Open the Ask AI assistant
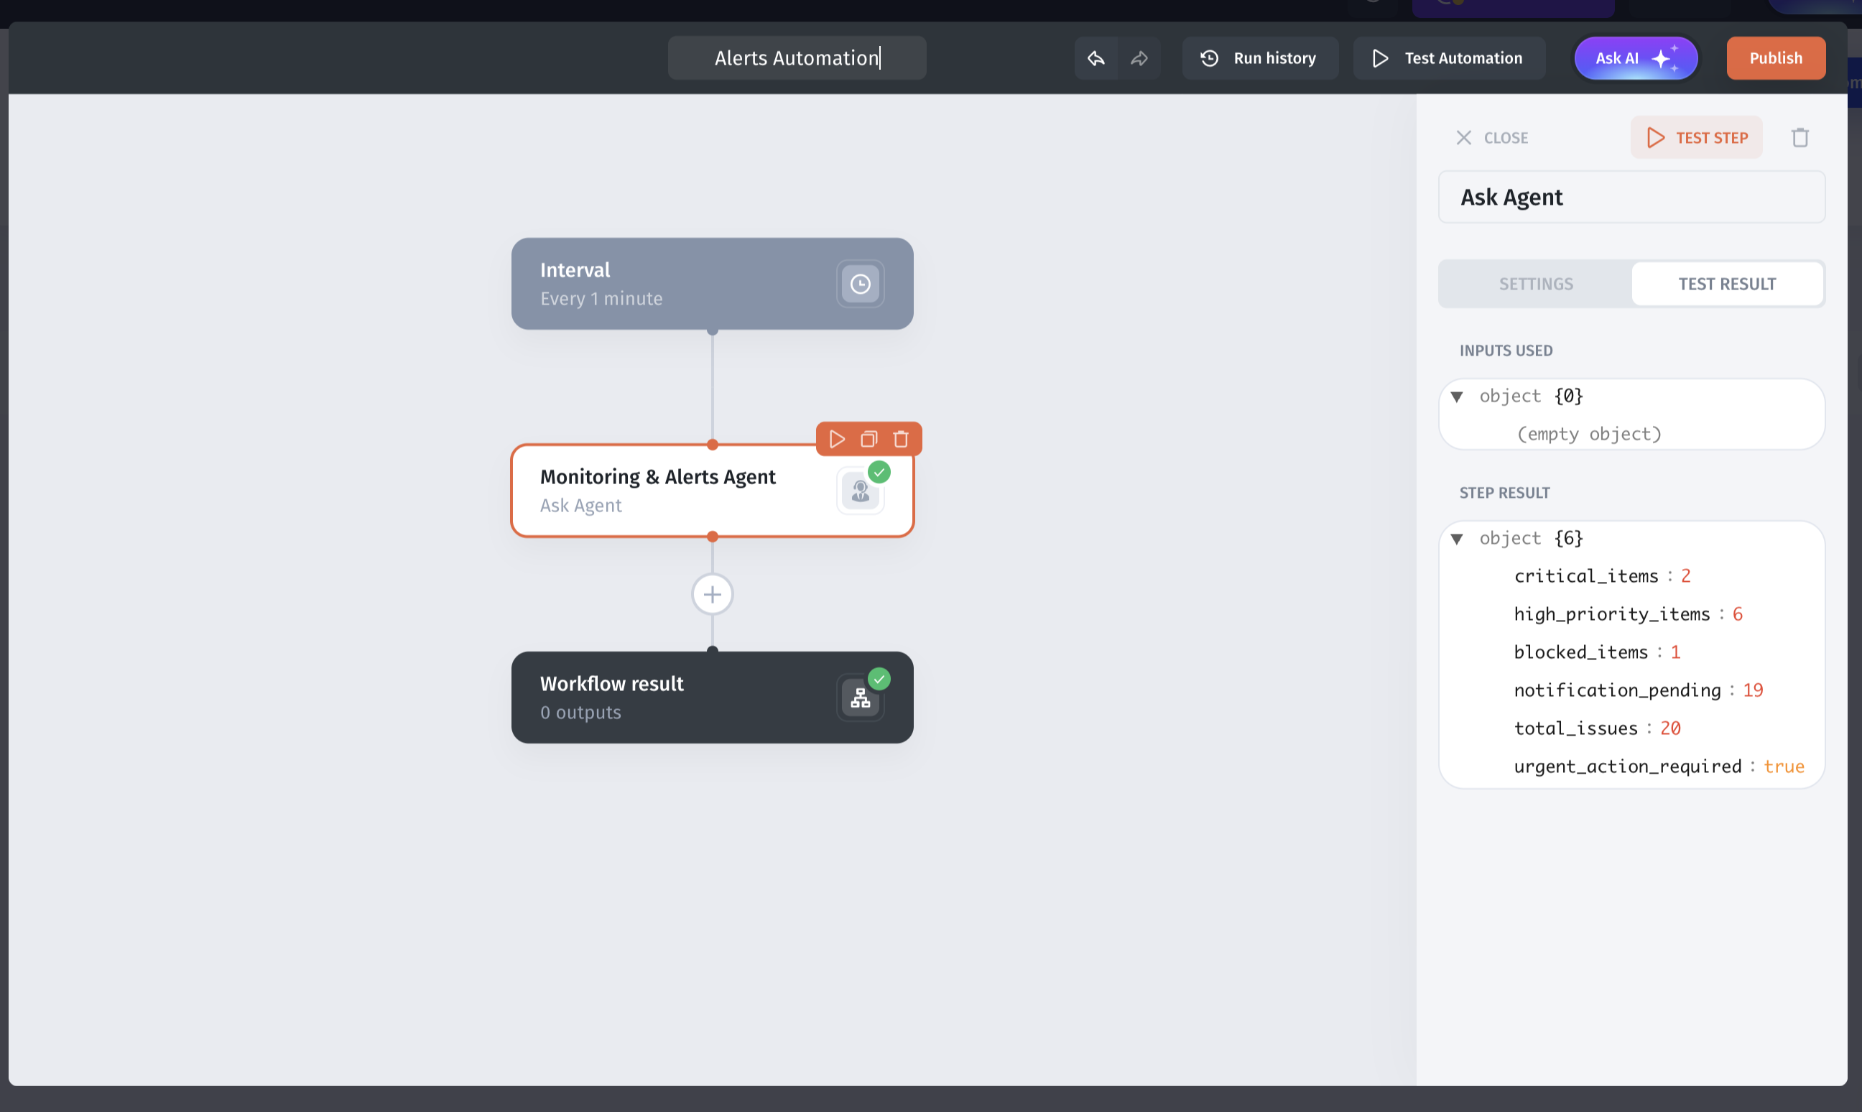The width and height of the screenshot is (1862, 1112). pyautogui.click(x=1635, y=58)
